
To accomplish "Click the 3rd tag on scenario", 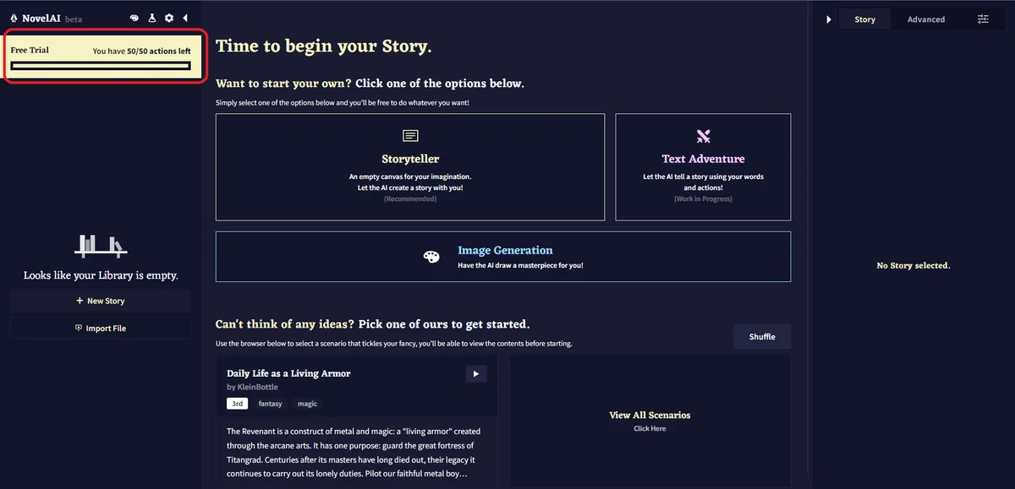I will [238, 404].
